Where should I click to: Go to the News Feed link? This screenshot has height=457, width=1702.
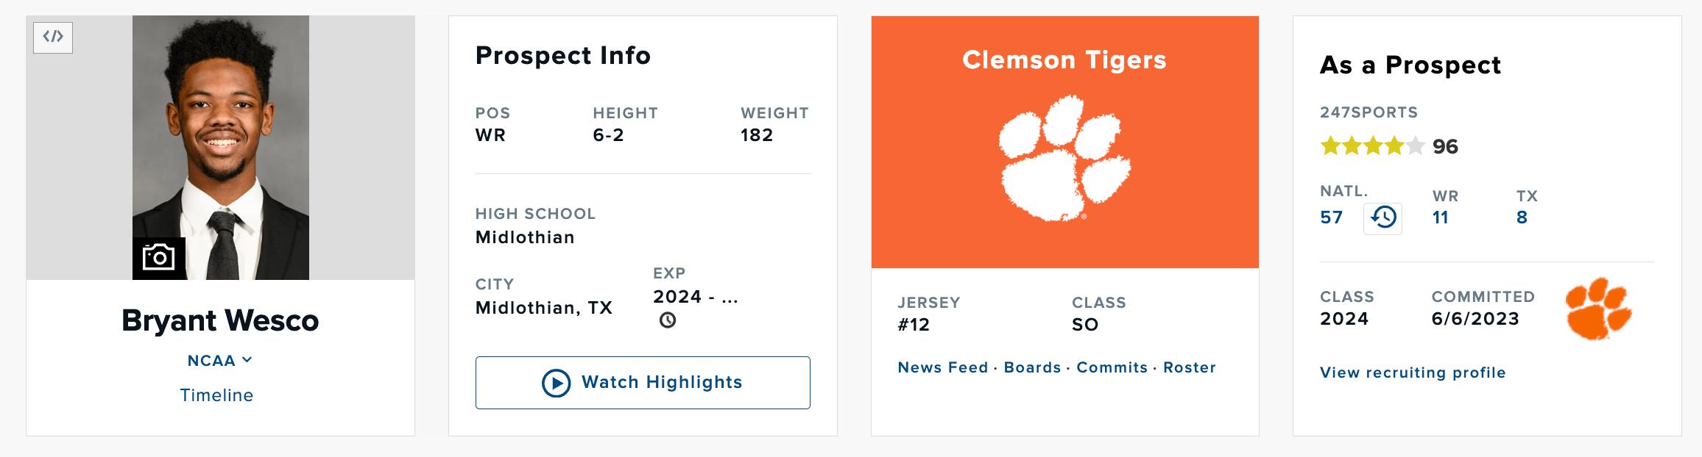942,367
